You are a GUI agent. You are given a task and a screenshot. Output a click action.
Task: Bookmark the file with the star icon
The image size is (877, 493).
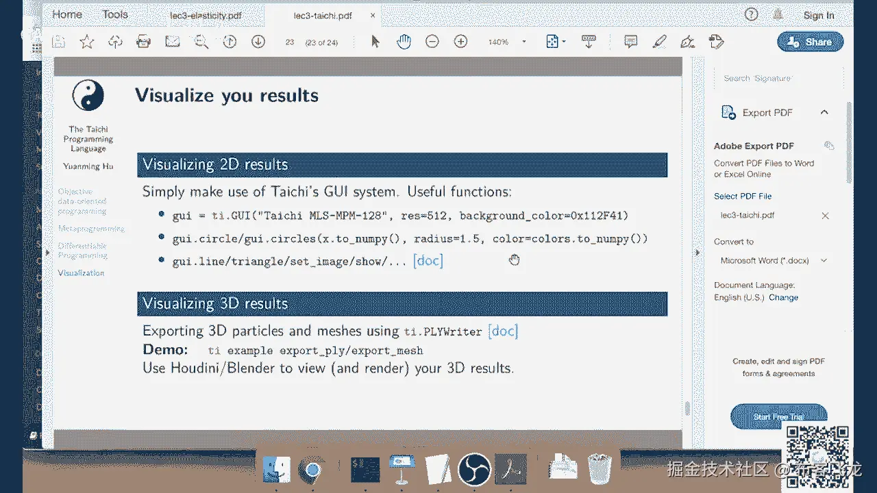(87, 42)
